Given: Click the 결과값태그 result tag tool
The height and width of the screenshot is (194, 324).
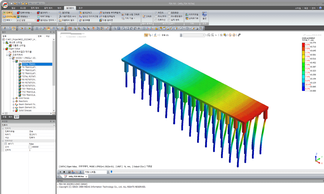Looking at the screenshot, I should (x=85, y=13).
